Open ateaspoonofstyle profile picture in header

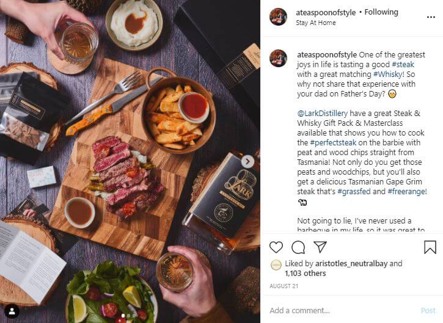coord(278,17)
